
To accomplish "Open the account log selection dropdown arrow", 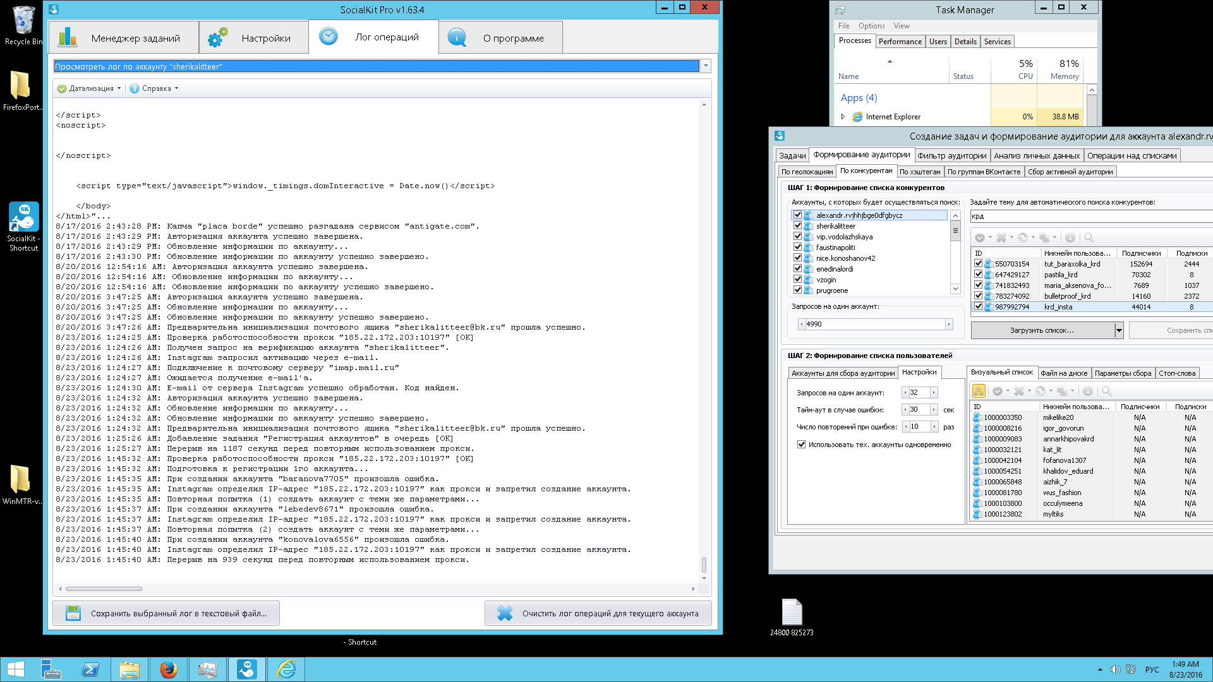I will 706,66.
